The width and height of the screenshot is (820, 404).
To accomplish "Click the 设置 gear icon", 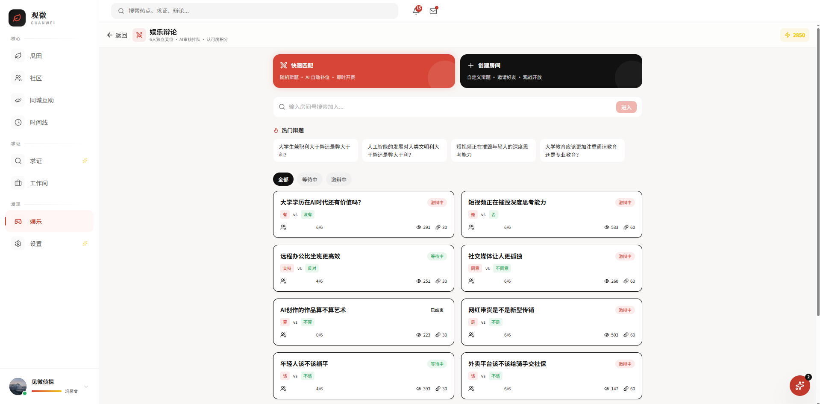I will (x=18, y=244).
